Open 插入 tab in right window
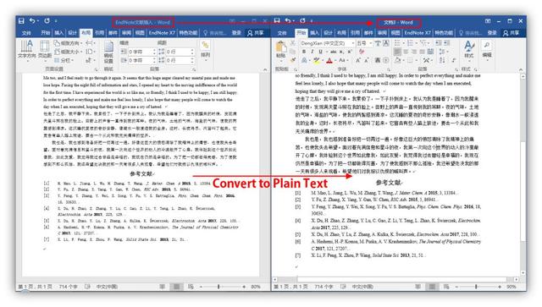The width and height of the screenshot is (542, 307). click(x=314, y=33)
